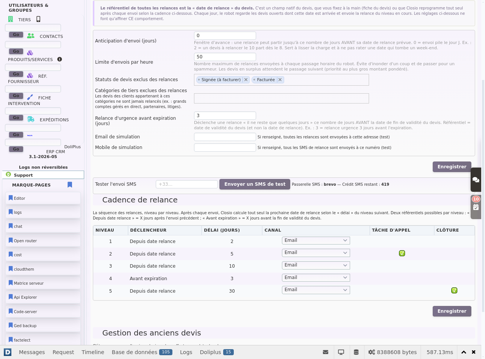Viewport: 485px width, 359px height.
Task: Open the canal dropdown for level 4
Action: [316, 277]
